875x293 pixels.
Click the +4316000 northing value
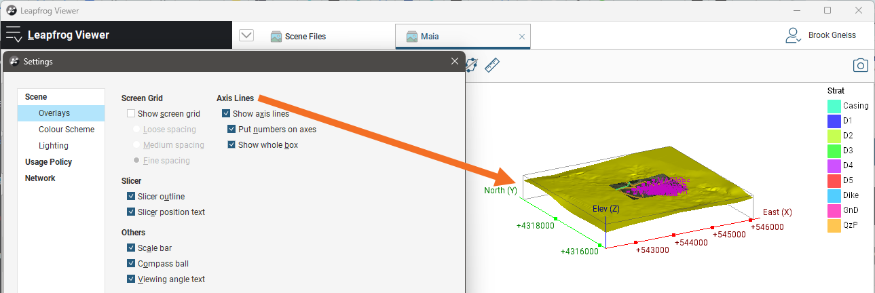(580, 251)
